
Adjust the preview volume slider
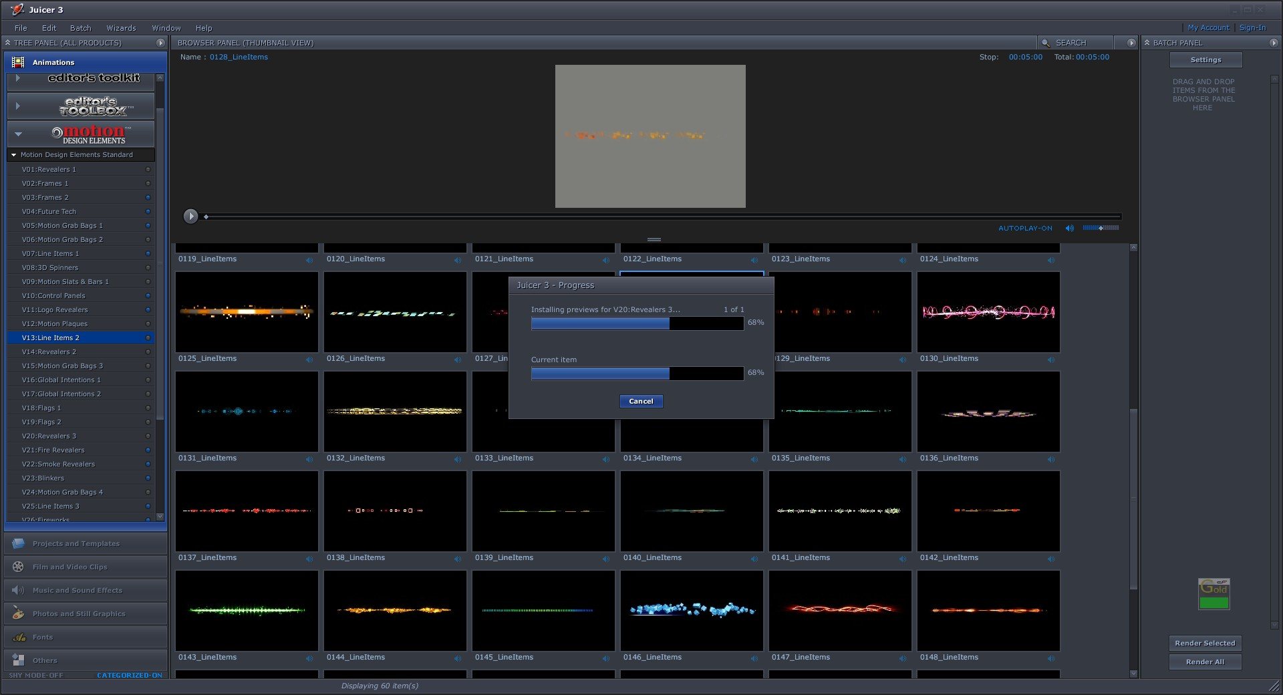click(1101, 228)
